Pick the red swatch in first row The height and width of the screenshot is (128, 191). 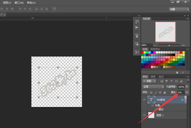coord(142,52)
